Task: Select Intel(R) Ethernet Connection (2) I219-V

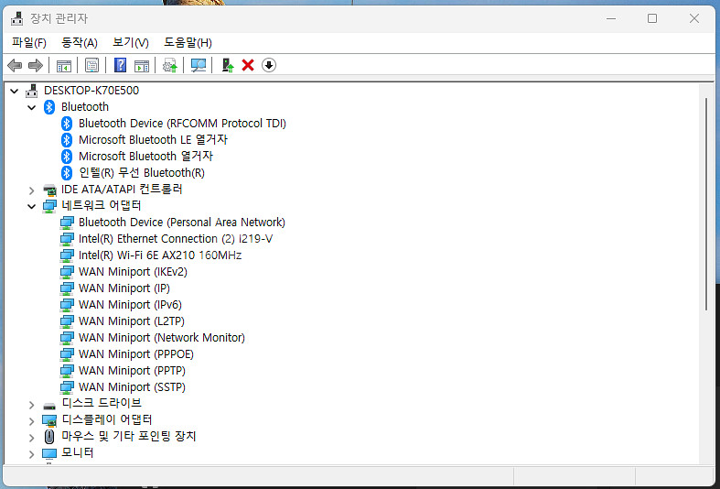Action: (x=175, y=239)
